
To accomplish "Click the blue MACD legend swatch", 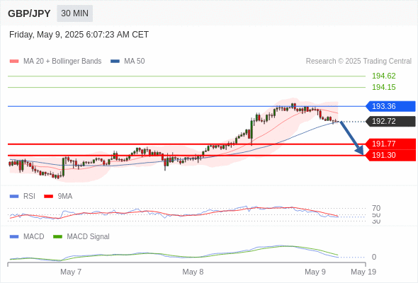I will point(14,236).
